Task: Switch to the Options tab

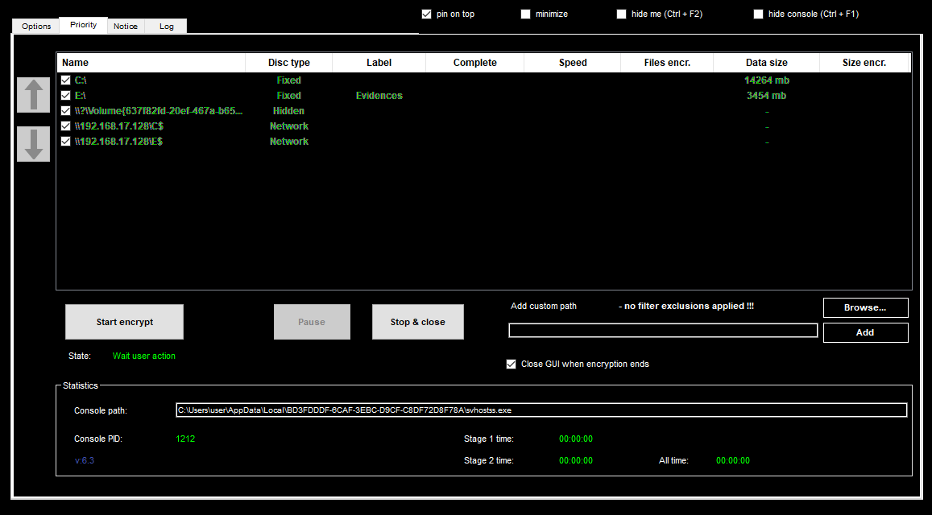Action: [x=35, y=26]
